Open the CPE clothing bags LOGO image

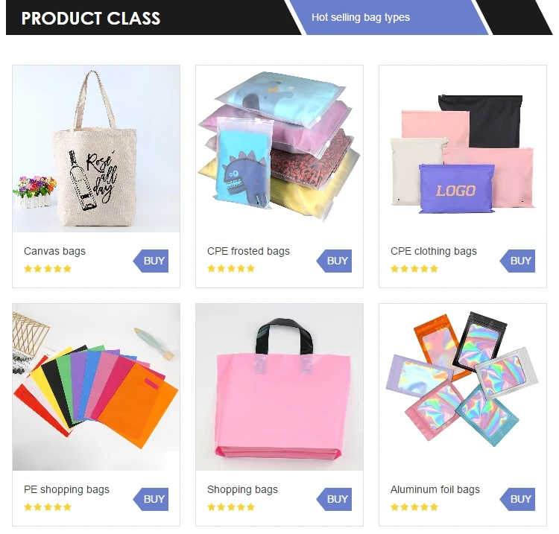click(463, 149)
